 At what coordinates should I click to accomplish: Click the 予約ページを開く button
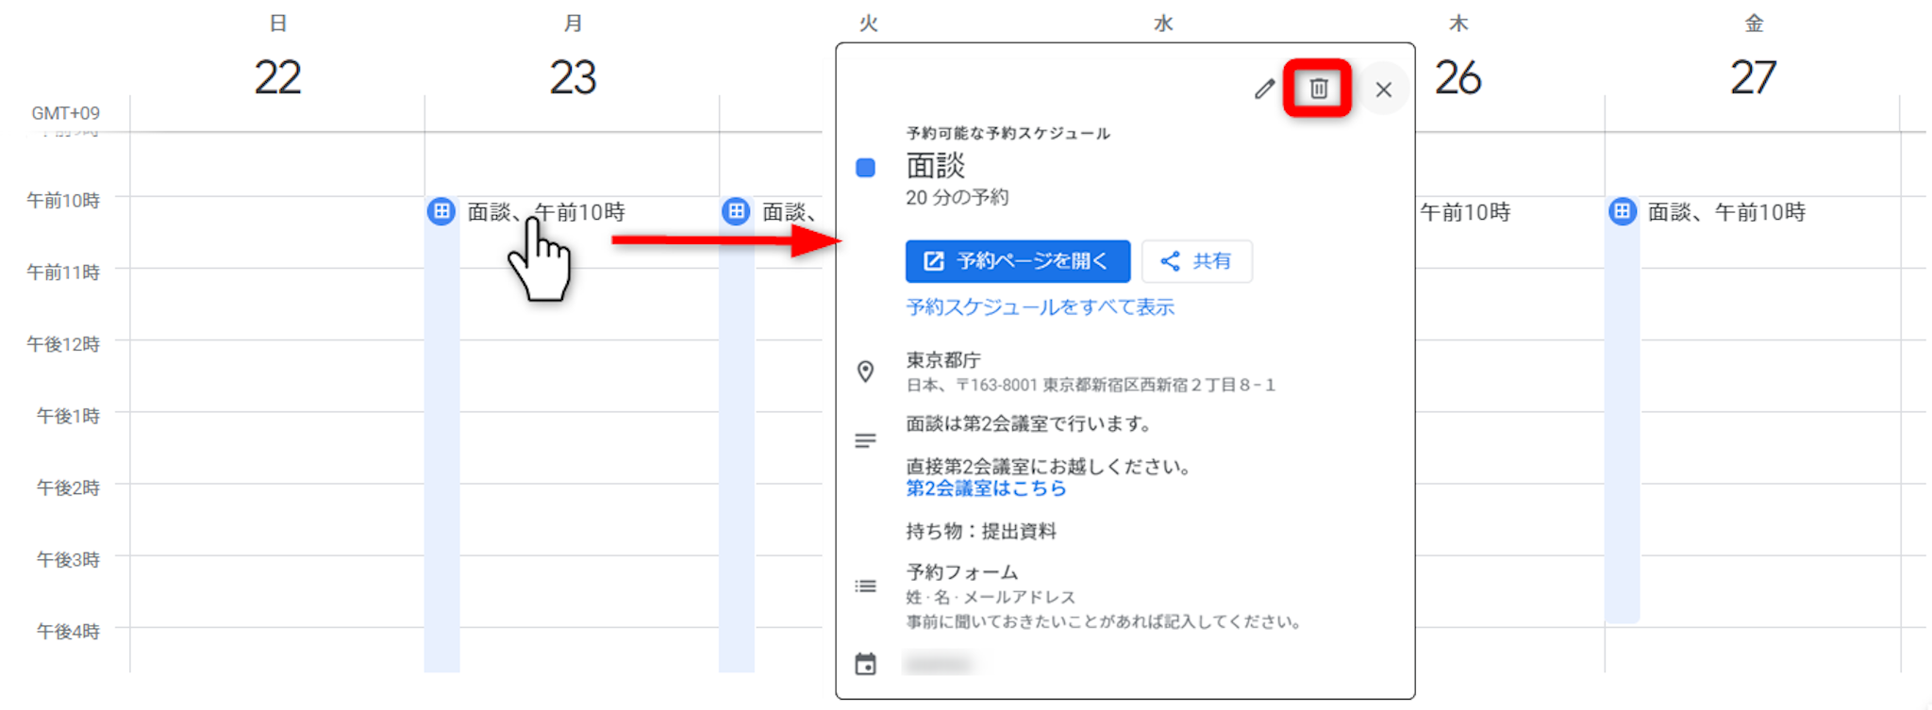pyautogui.click(x=1017, y=261)
